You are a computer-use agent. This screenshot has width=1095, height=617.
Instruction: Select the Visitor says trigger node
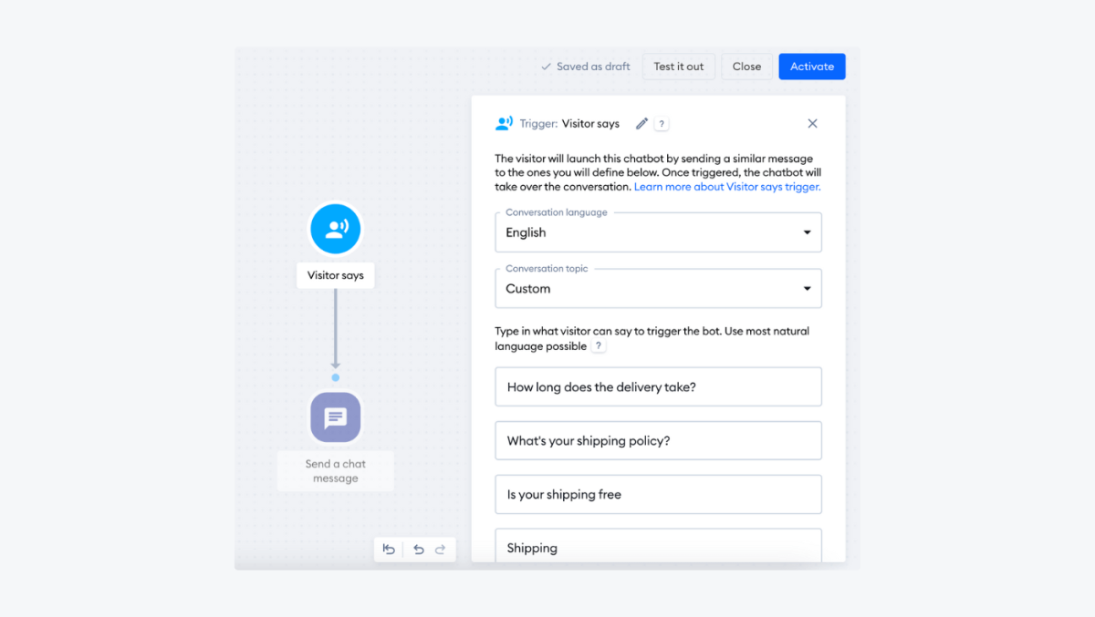335,229
